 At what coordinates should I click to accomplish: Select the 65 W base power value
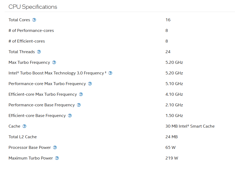(171, 148)
